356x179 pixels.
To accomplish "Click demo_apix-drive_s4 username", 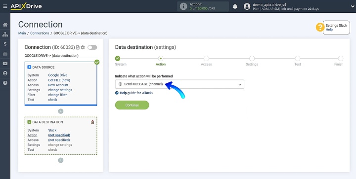I will click(x=269, y=4).
